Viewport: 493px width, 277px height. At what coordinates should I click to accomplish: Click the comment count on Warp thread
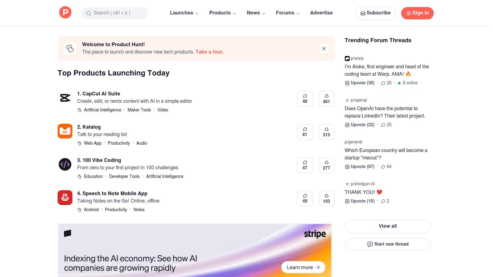(x=386, y=83)
